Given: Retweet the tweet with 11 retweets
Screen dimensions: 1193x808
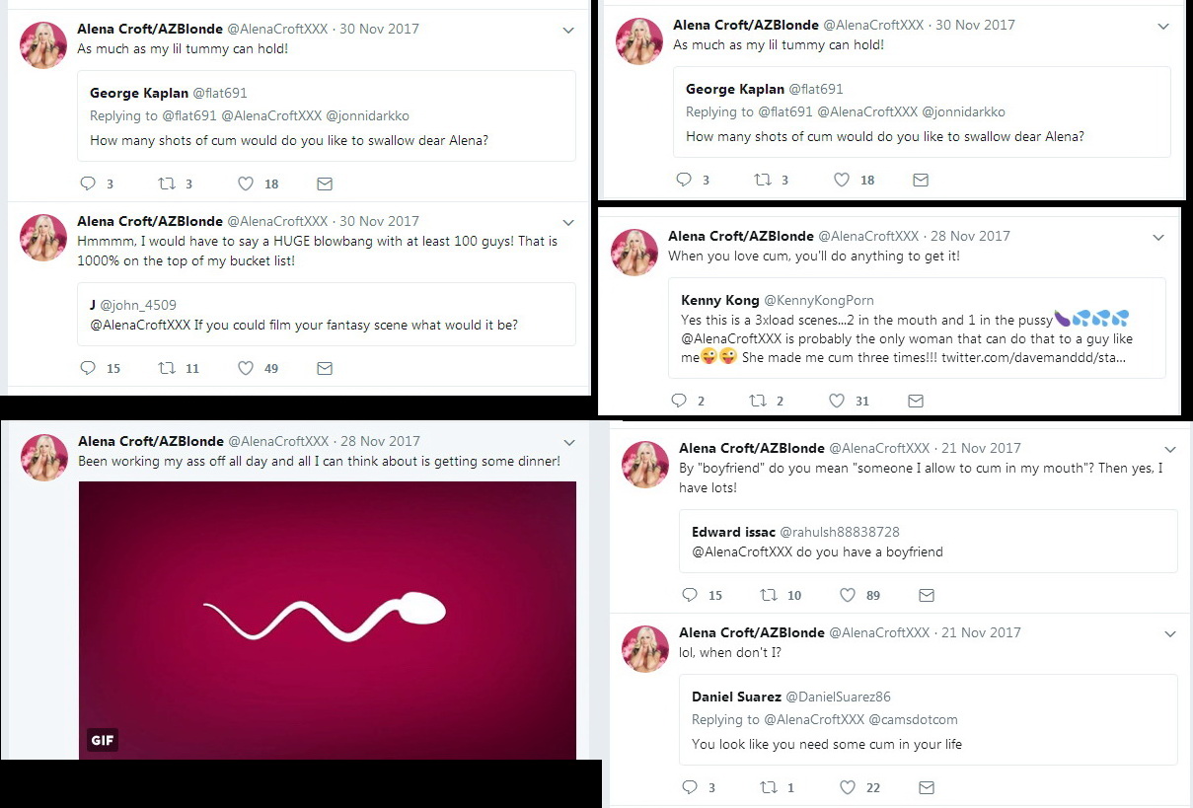Looking at the screenshot, I should point(167,368).
